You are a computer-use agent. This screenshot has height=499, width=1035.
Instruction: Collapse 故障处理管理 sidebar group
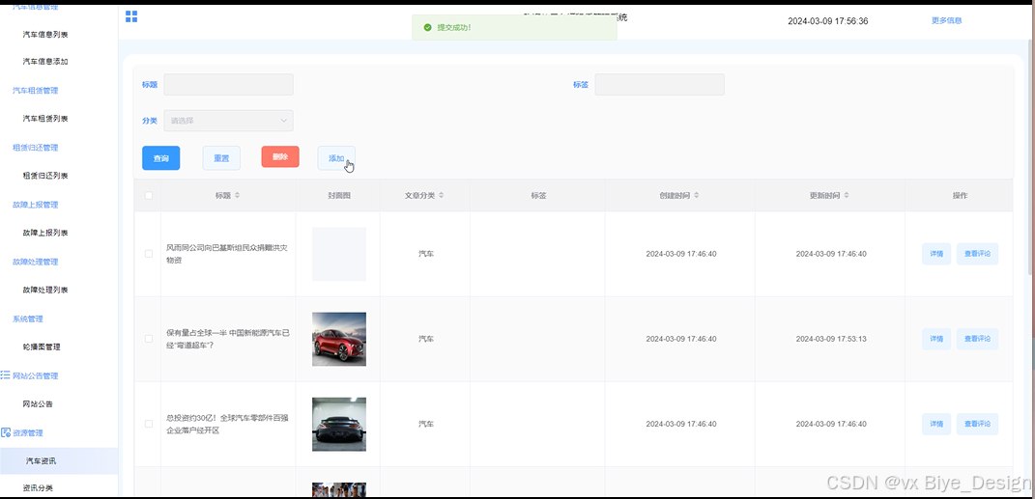(36, 262)
